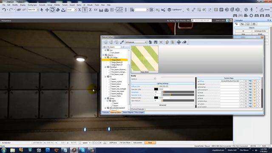272x153 pixels.
Task: Select the pointer Select tool
Action: click(42, 10)
